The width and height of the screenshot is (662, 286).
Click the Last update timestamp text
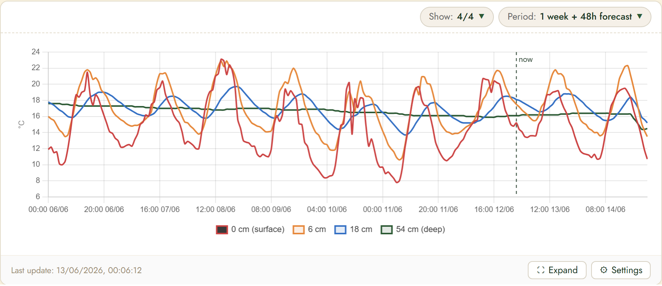pyautogui.click(x=77, y=271)
